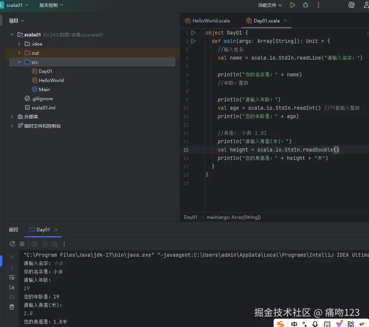The height and width of the screenshot is (327, 369).
Task: Open the AI assistant spiral icon
Action: [352, 5]
